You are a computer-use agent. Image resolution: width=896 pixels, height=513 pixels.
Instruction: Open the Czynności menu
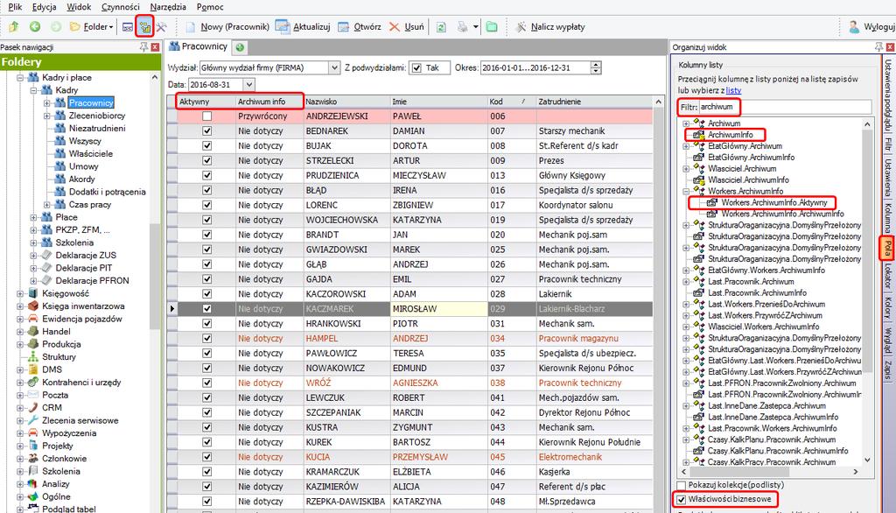121,7
